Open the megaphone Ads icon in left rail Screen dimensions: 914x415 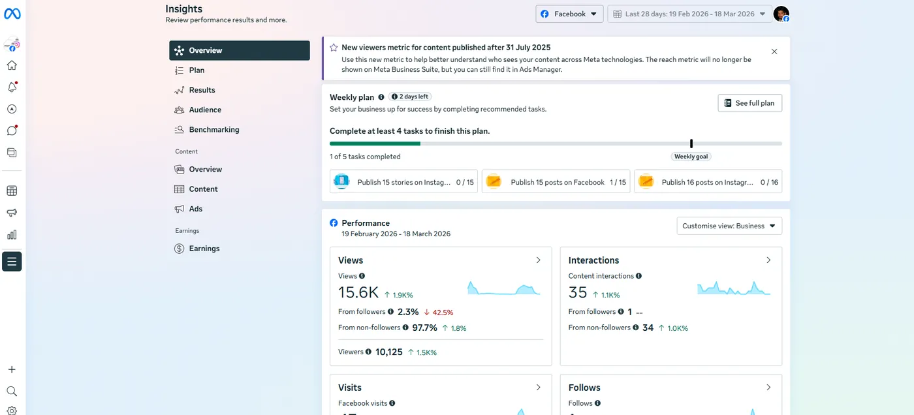click(12, 213)
